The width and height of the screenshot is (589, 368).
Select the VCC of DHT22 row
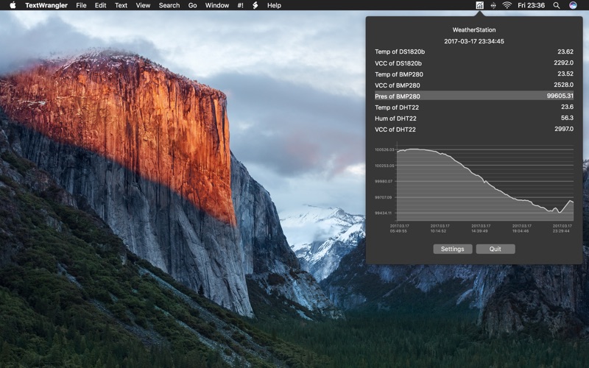point(474,130)
